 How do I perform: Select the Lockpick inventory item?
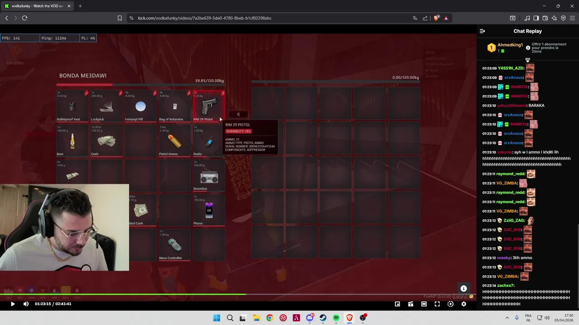point(106,107)
